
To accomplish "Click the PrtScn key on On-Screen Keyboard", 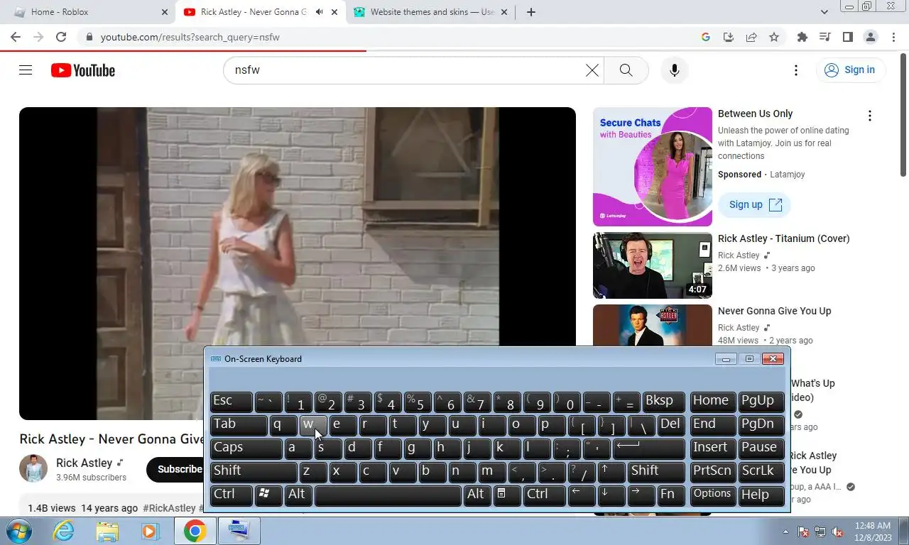I will click(712, 471).
